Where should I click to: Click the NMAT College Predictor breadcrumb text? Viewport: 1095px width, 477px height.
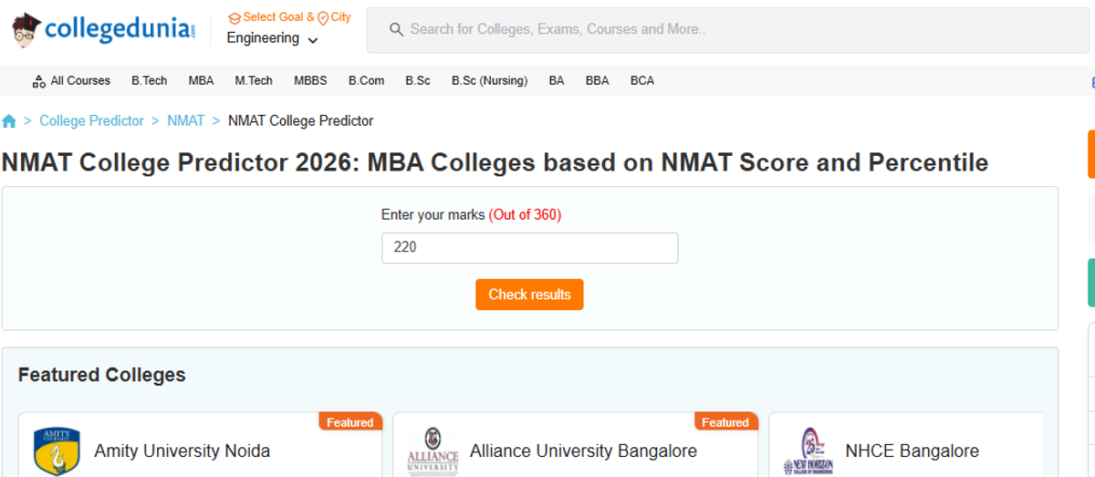300,121
